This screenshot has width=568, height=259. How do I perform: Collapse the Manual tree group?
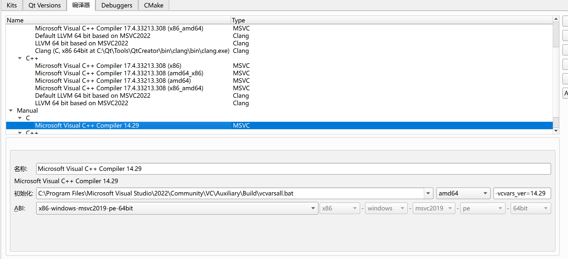click(x=11, y=111)
